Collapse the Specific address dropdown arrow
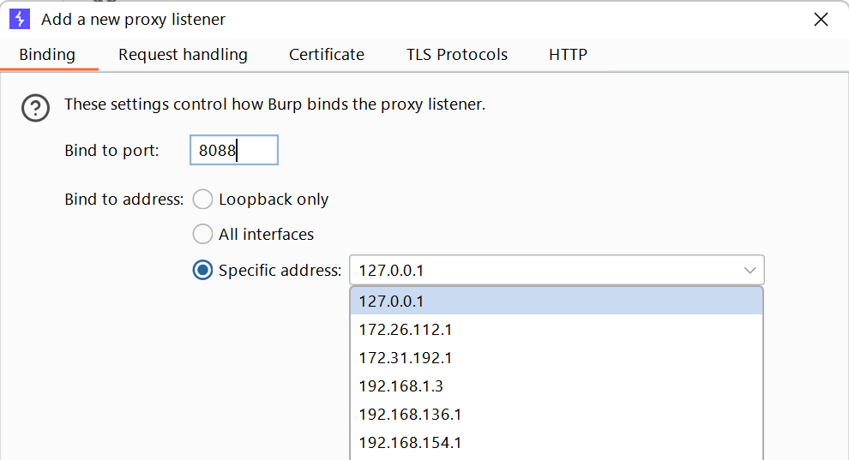Screen dimensions: 849x460 (x=750, y=271)
